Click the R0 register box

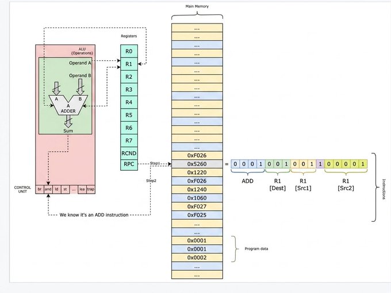(129, 51)
